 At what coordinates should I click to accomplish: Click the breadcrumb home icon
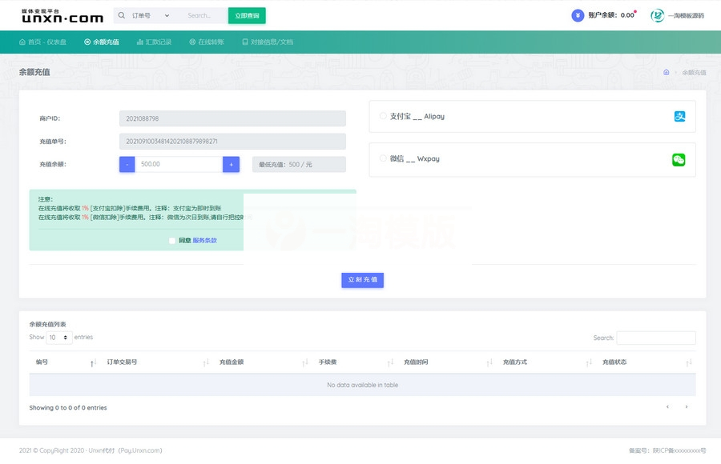666,72
